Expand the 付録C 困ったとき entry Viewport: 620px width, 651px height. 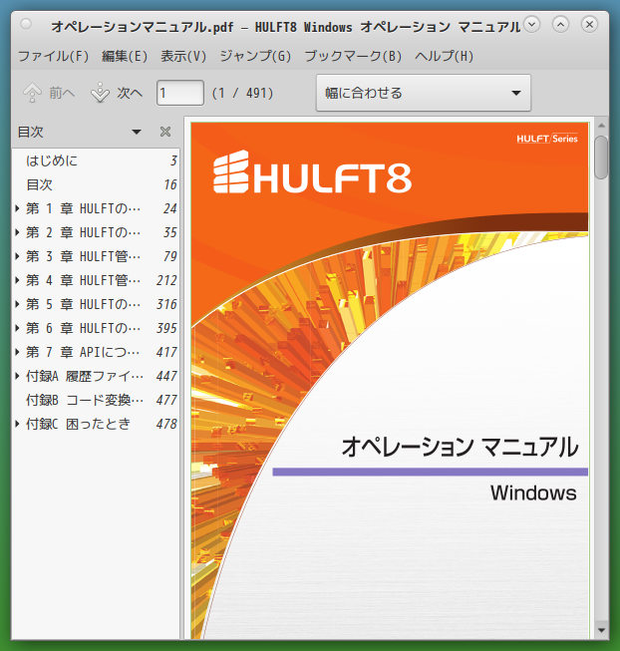click(x=17, y=424)
